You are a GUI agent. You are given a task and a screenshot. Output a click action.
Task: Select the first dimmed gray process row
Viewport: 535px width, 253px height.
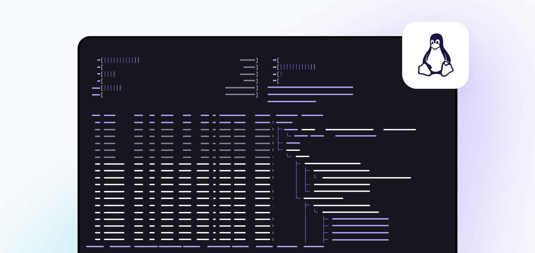[x=181, y=129]
